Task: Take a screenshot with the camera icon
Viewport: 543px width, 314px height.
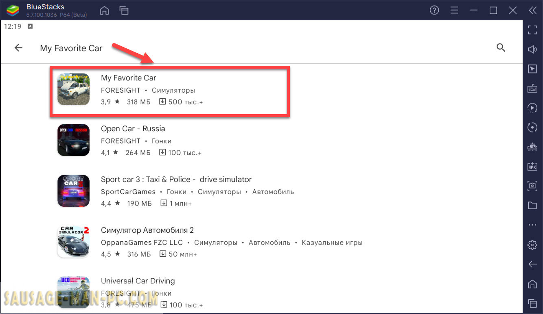Action: click(x=532, y=186)
